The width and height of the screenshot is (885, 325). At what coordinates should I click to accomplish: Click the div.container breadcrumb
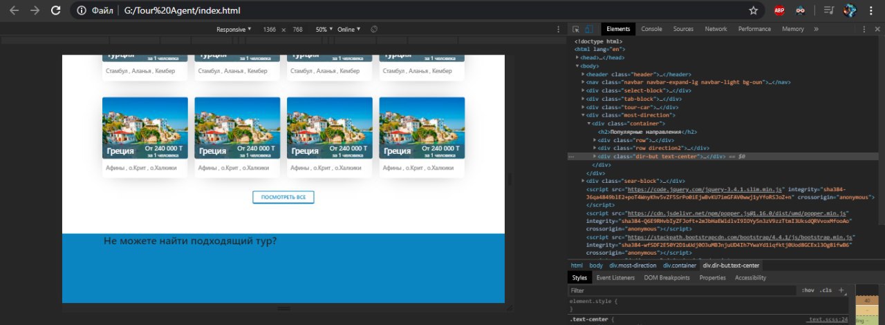pos(680,266)
